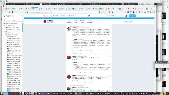Click the profile picture beside the profile name
This screenshot has width=169, height=95.
click(x=45, y=22)
